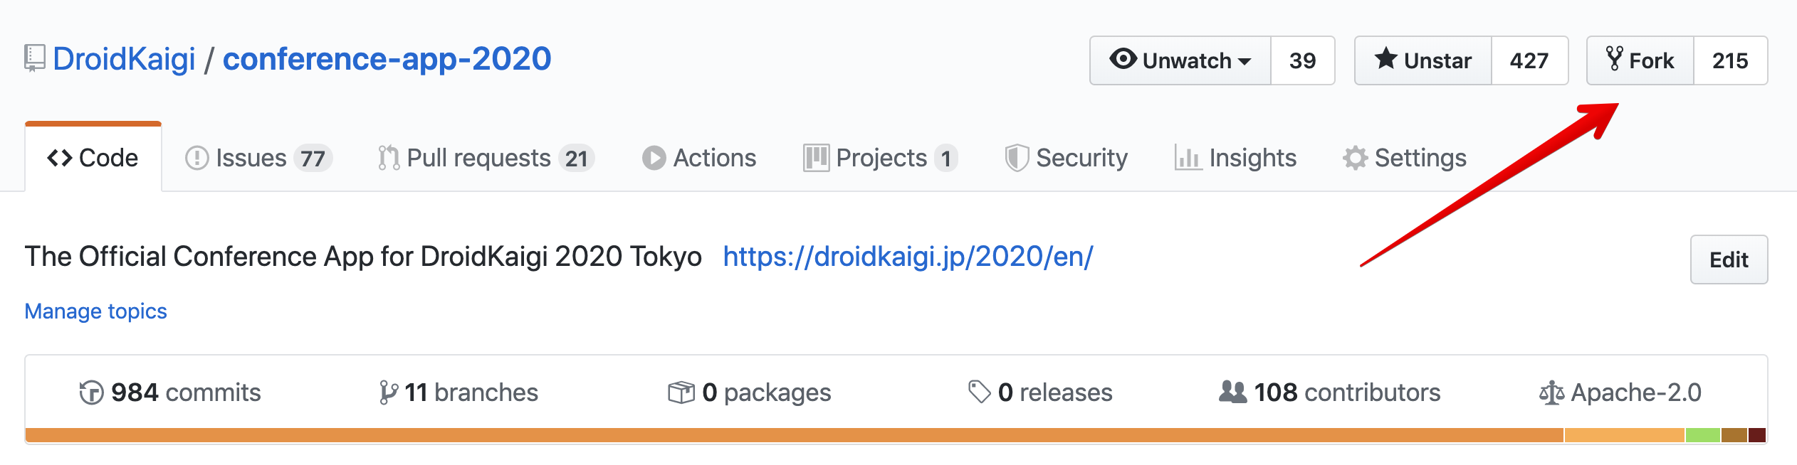Switch to the Security tab
Image resolution: width=1797 pixels, height=465 pixels.
1067,158
